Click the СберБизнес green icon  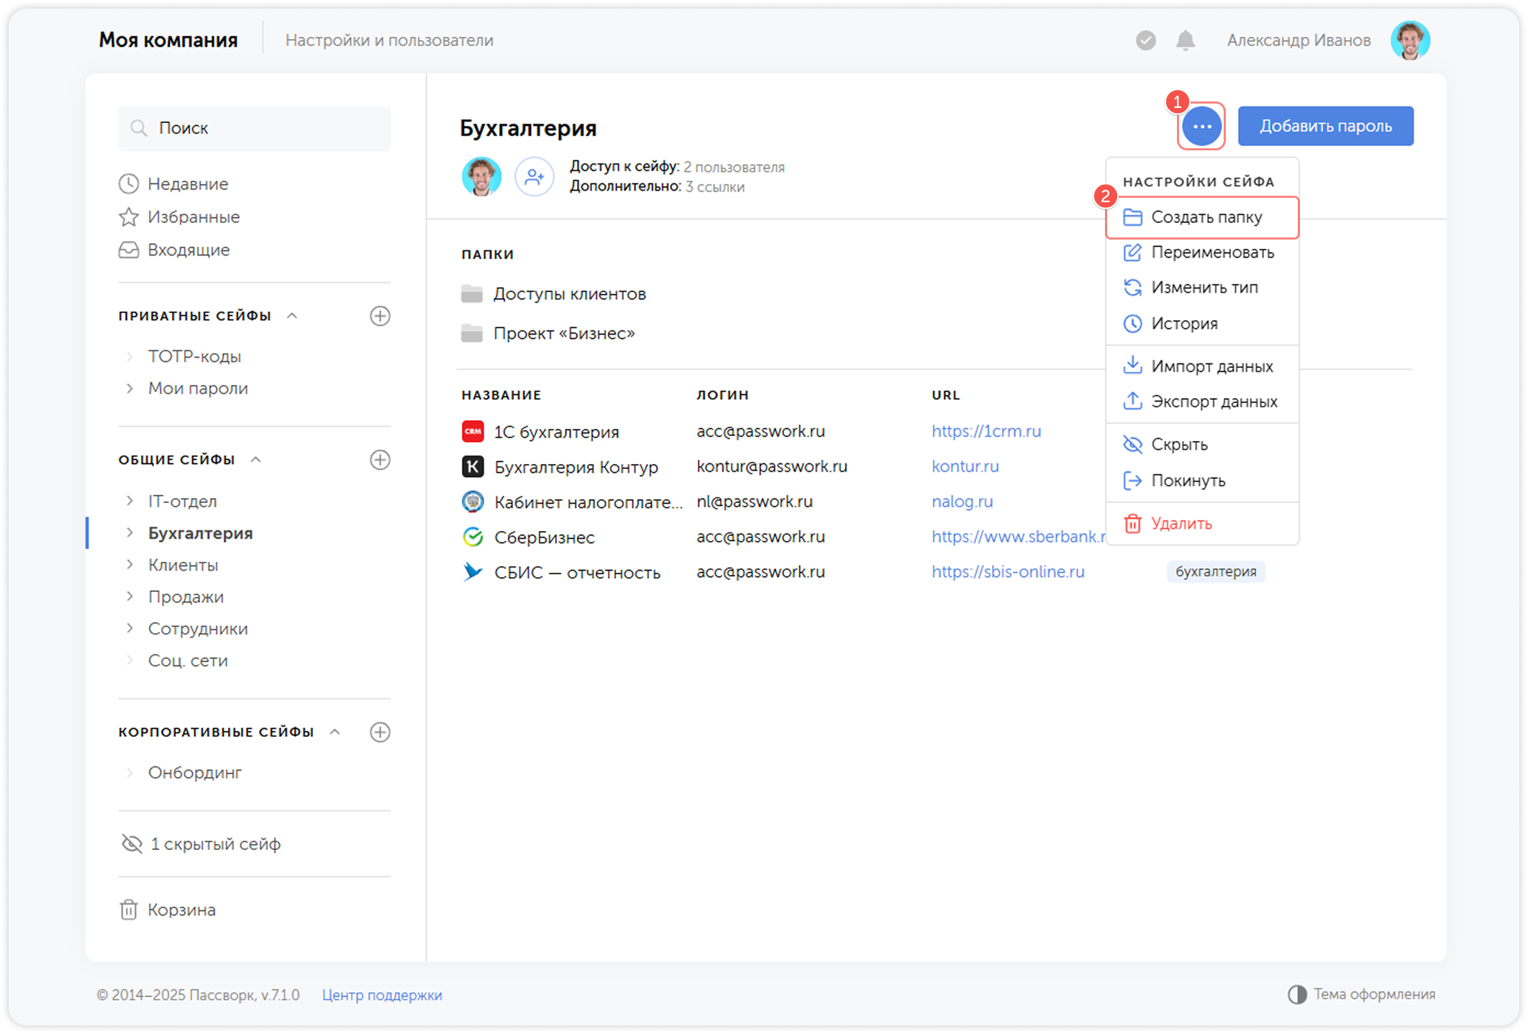tap(472, 537)
